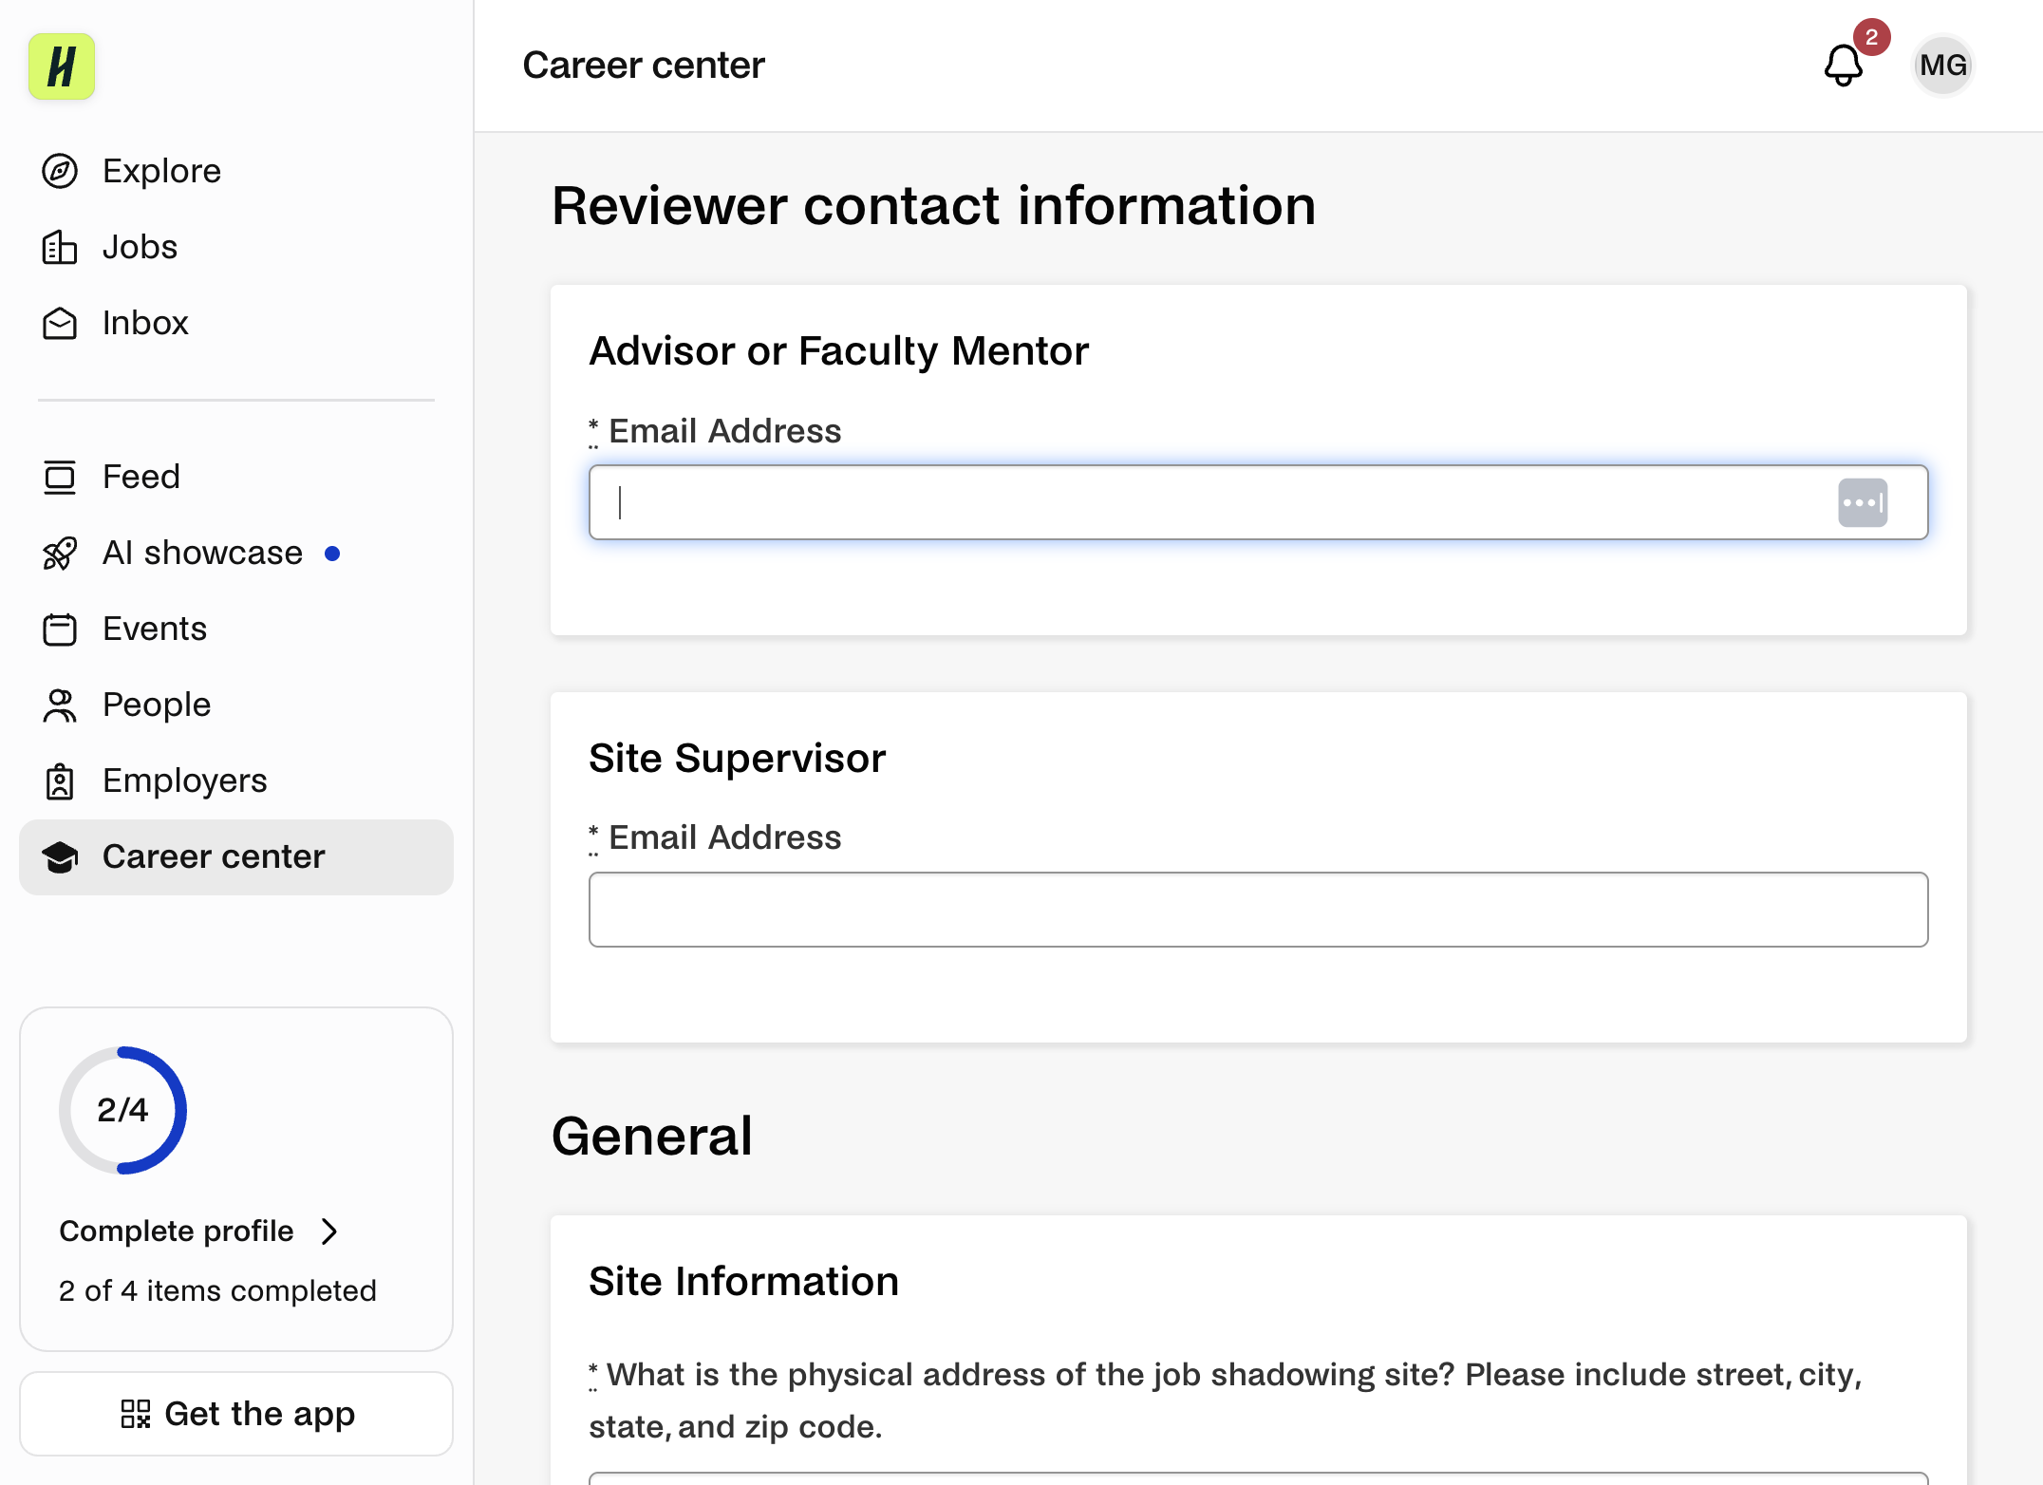This screenshot has height=1485, width=2043.
Task: Focus the Advisor or Faculty Mentor email field
Action: [x=1258, y=502]
